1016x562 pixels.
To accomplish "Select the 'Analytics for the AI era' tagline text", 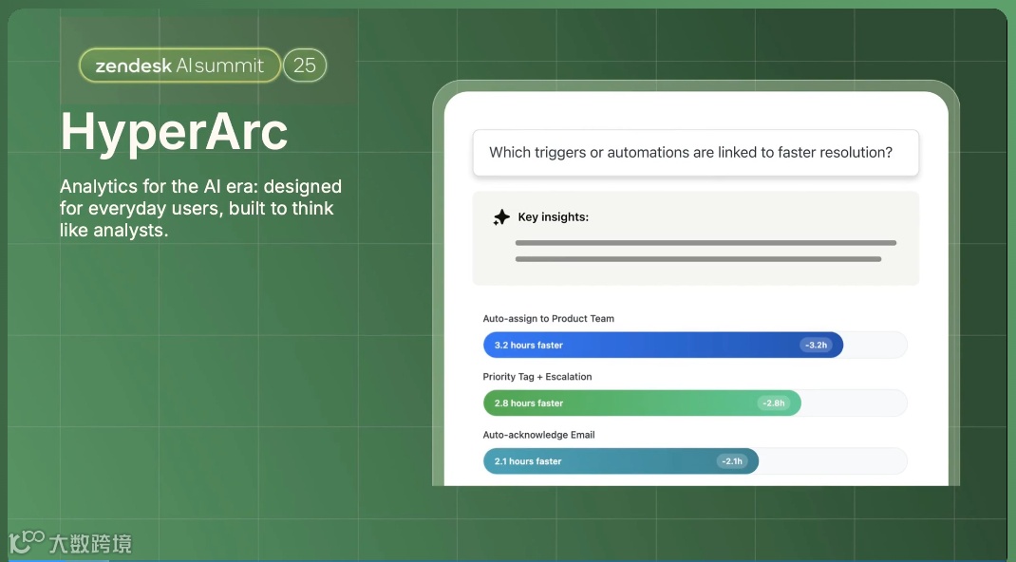I will click(200, 208).
